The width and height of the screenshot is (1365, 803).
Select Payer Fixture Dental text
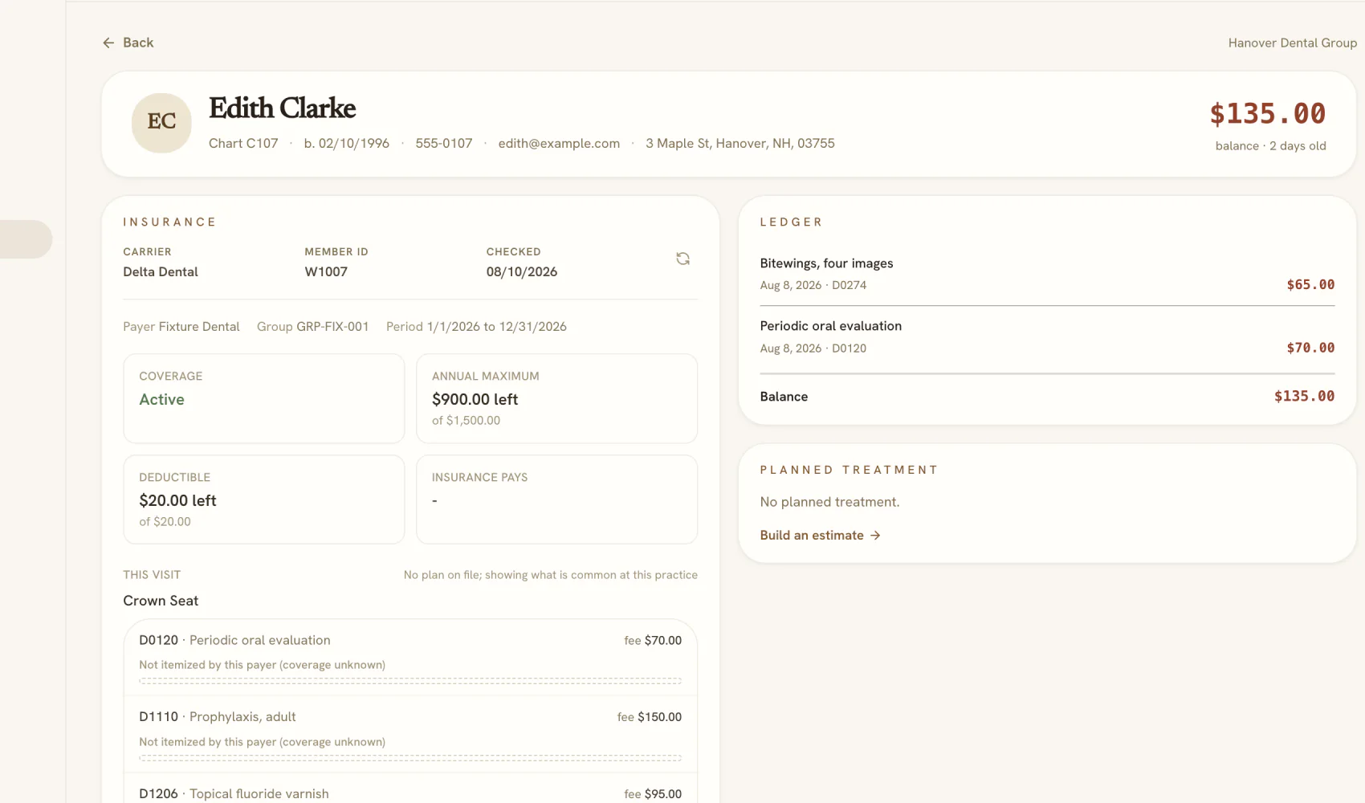(181, 327)
